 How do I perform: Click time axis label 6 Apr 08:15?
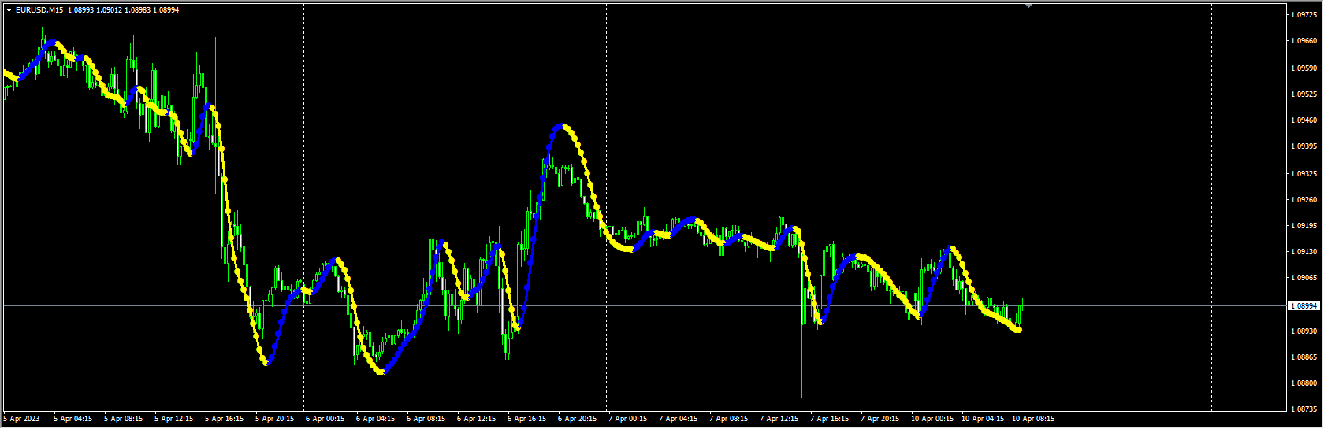(426, 419)
